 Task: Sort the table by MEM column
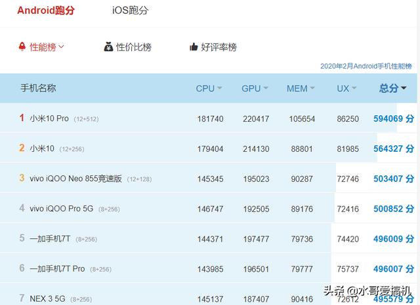(301, 88)
